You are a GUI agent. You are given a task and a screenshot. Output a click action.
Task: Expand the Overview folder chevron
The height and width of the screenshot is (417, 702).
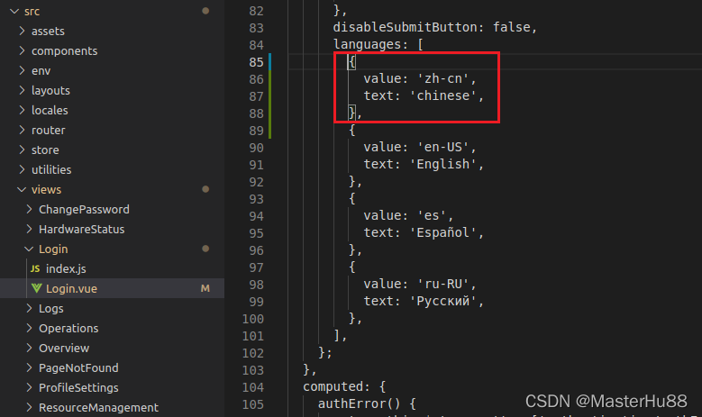tap(29, 348)
